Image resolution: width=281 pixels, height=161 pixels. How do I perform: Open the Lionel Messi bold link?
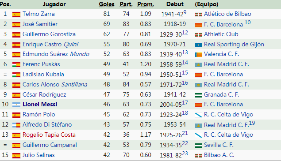coord(40,105)
